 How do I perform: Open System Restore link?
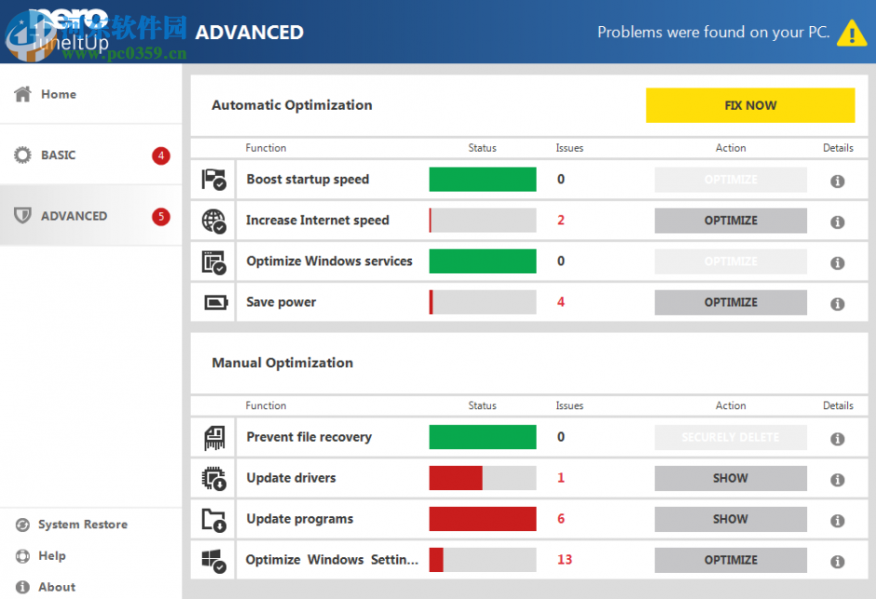(x=82, y=524)
